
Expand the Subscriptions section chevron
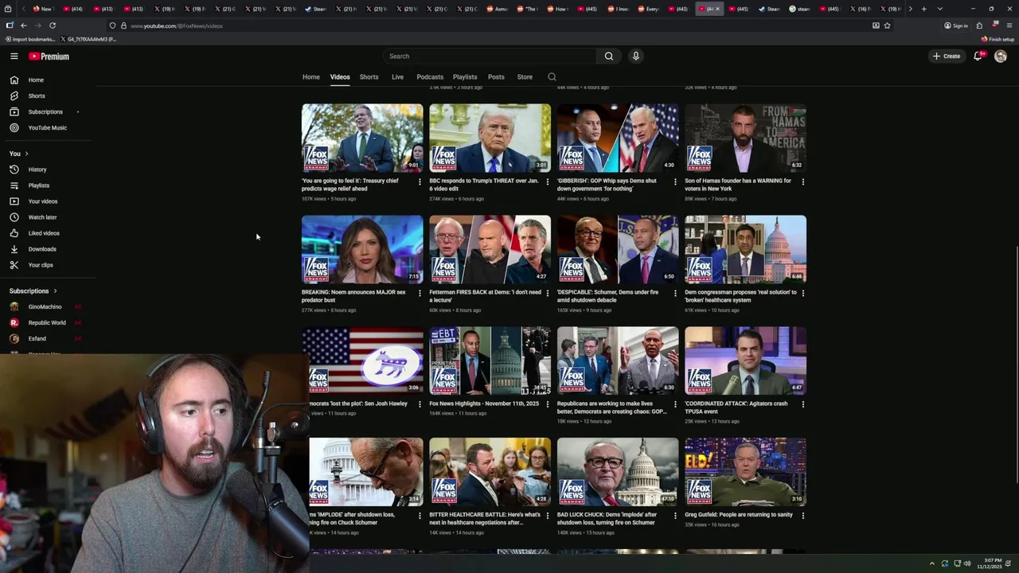pos(55,291)
